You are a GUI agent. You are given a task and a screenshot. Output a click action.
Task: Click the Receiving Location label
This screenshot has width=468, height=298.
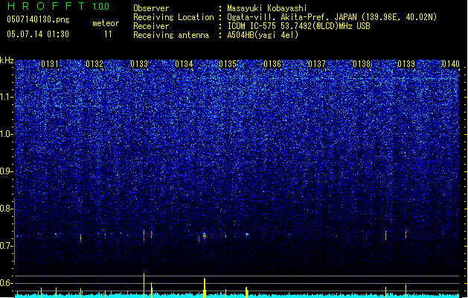(x=173, y=17)
